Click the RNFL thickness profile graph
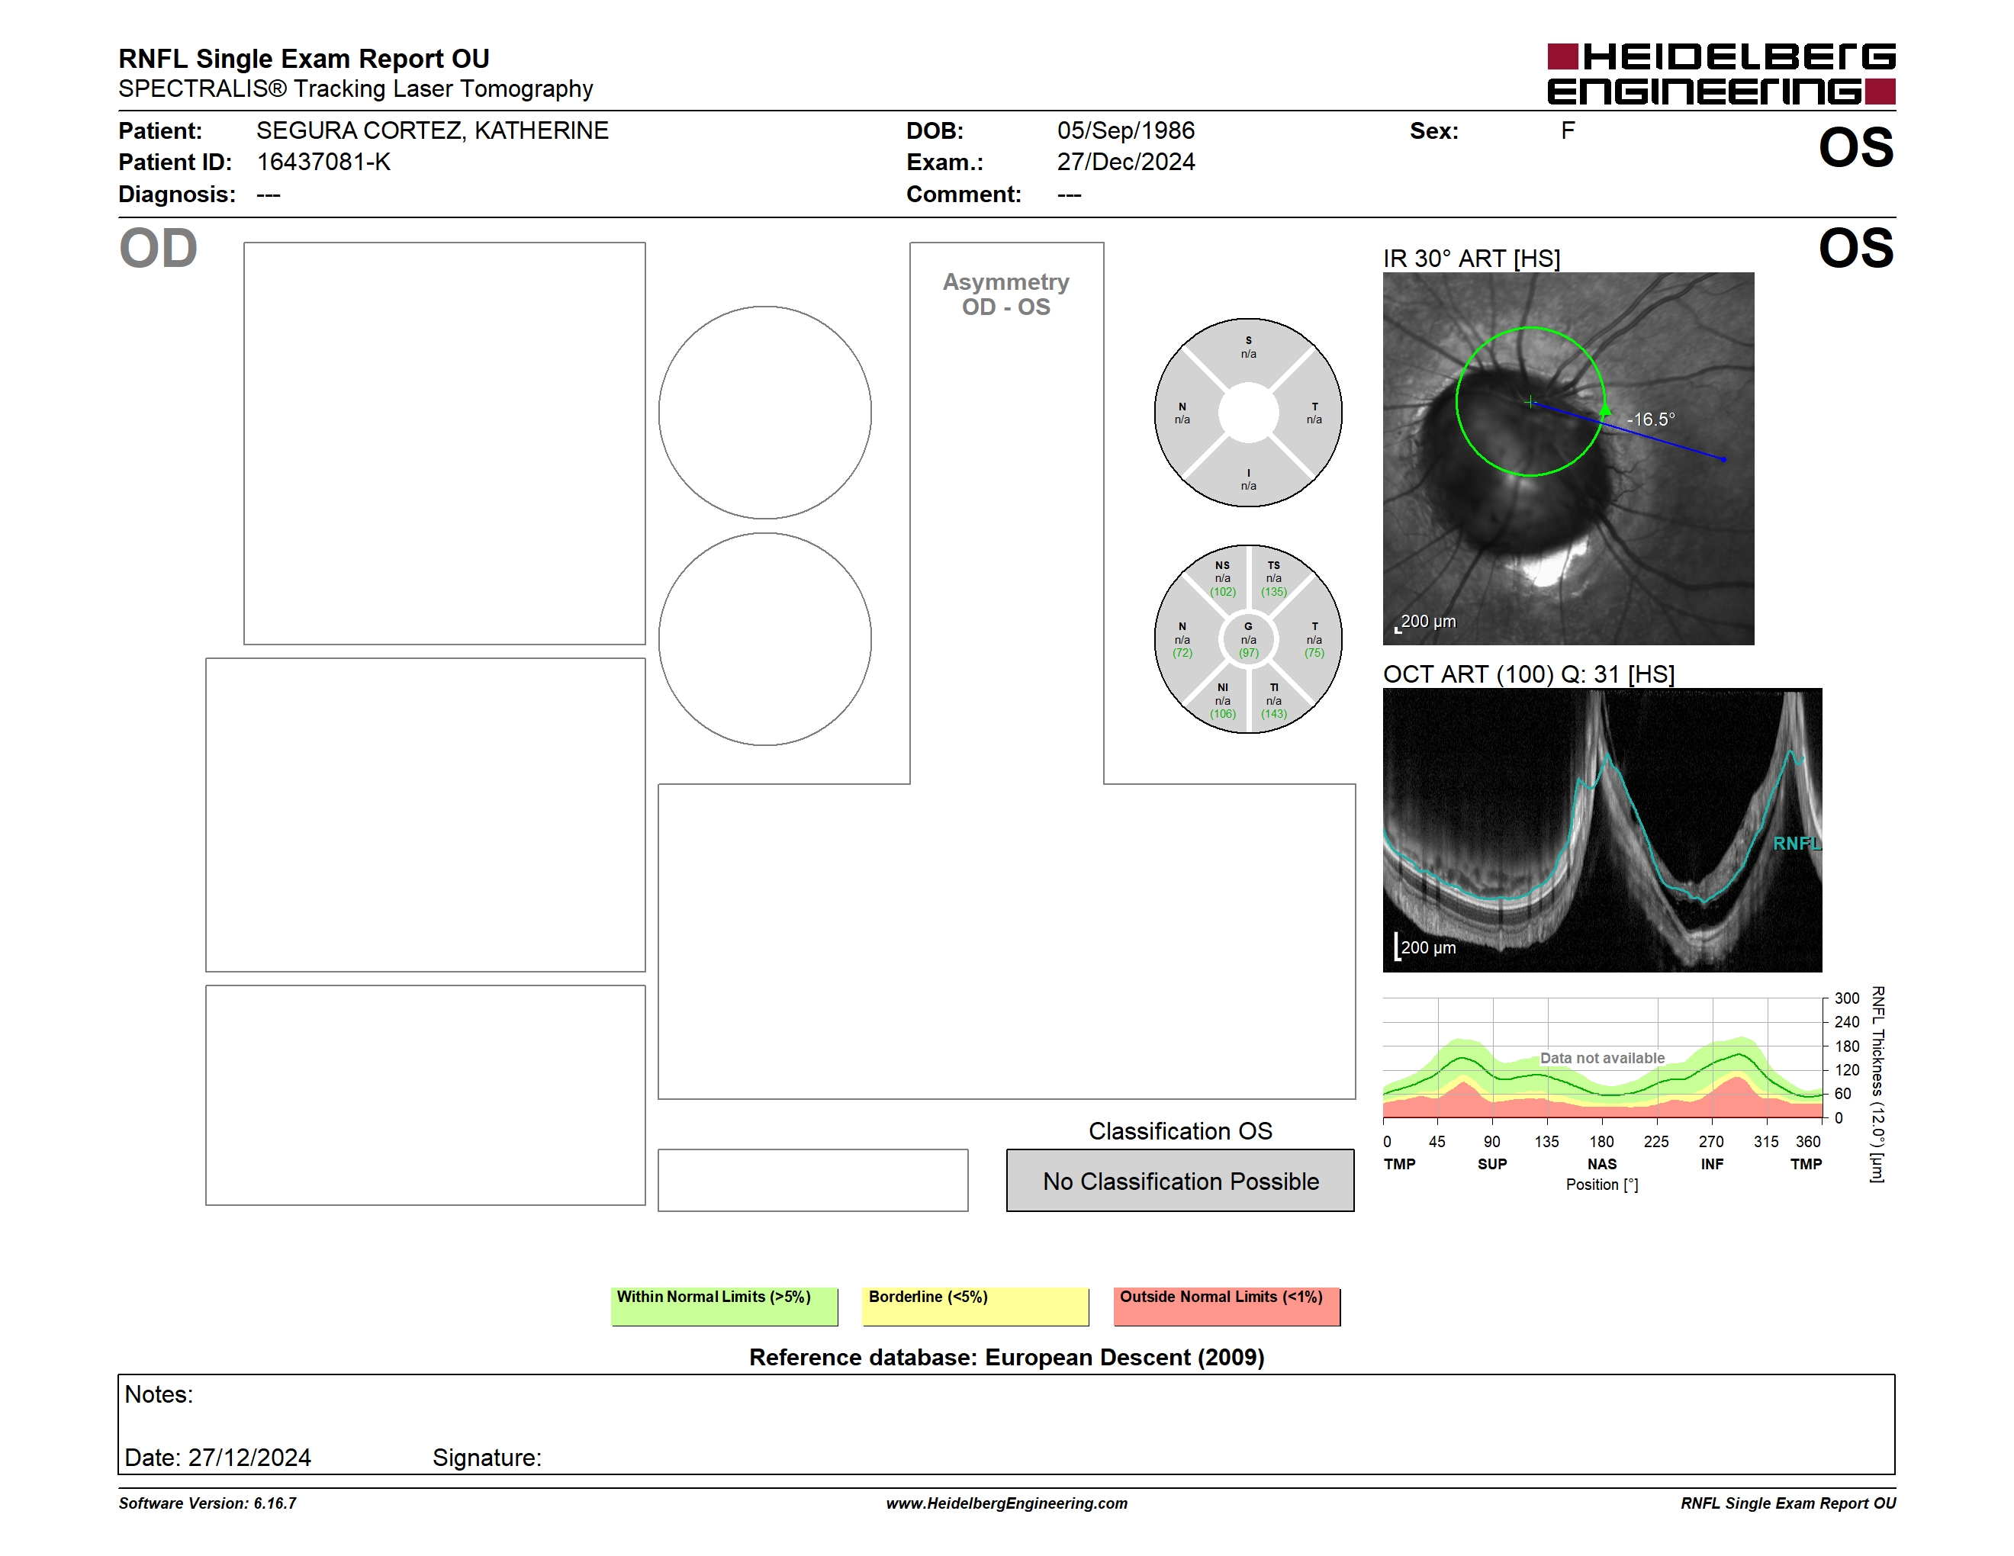The height and width of the screenshot is (1556, 2014). [x=1603, y=1058]
